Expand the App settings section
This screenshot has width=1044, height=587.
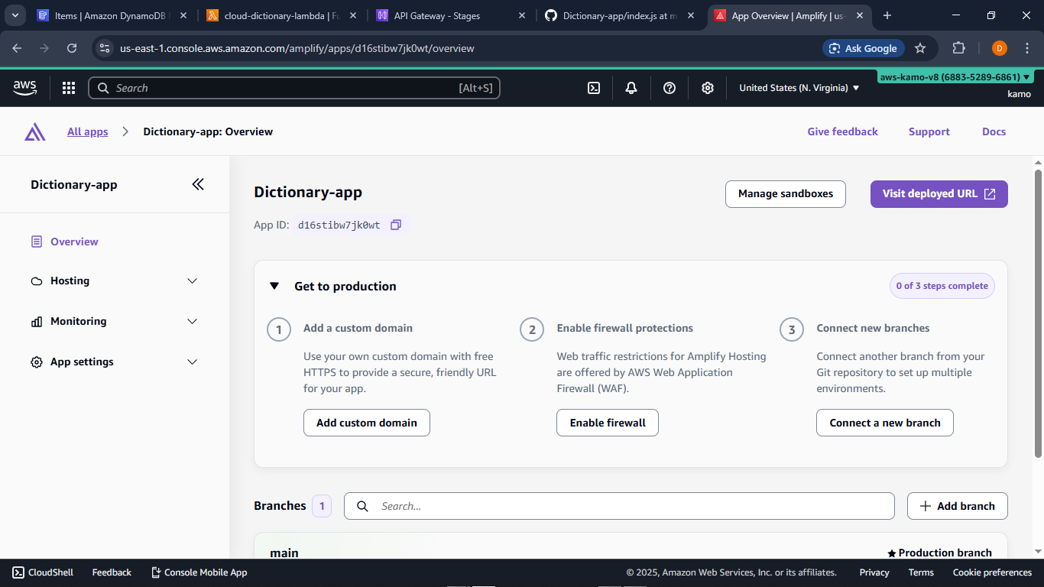[115, 362]
